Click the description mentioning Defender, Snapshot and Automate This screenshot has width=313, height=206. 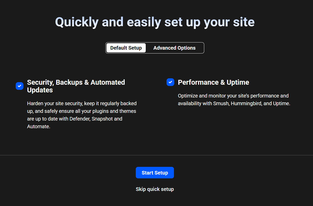pos(82,115)
